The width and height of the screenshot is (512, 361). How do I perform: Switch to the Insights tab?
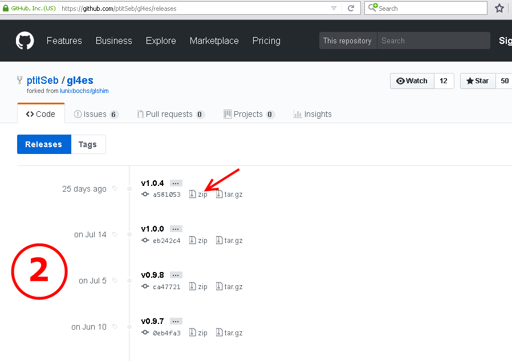[312, 114]
